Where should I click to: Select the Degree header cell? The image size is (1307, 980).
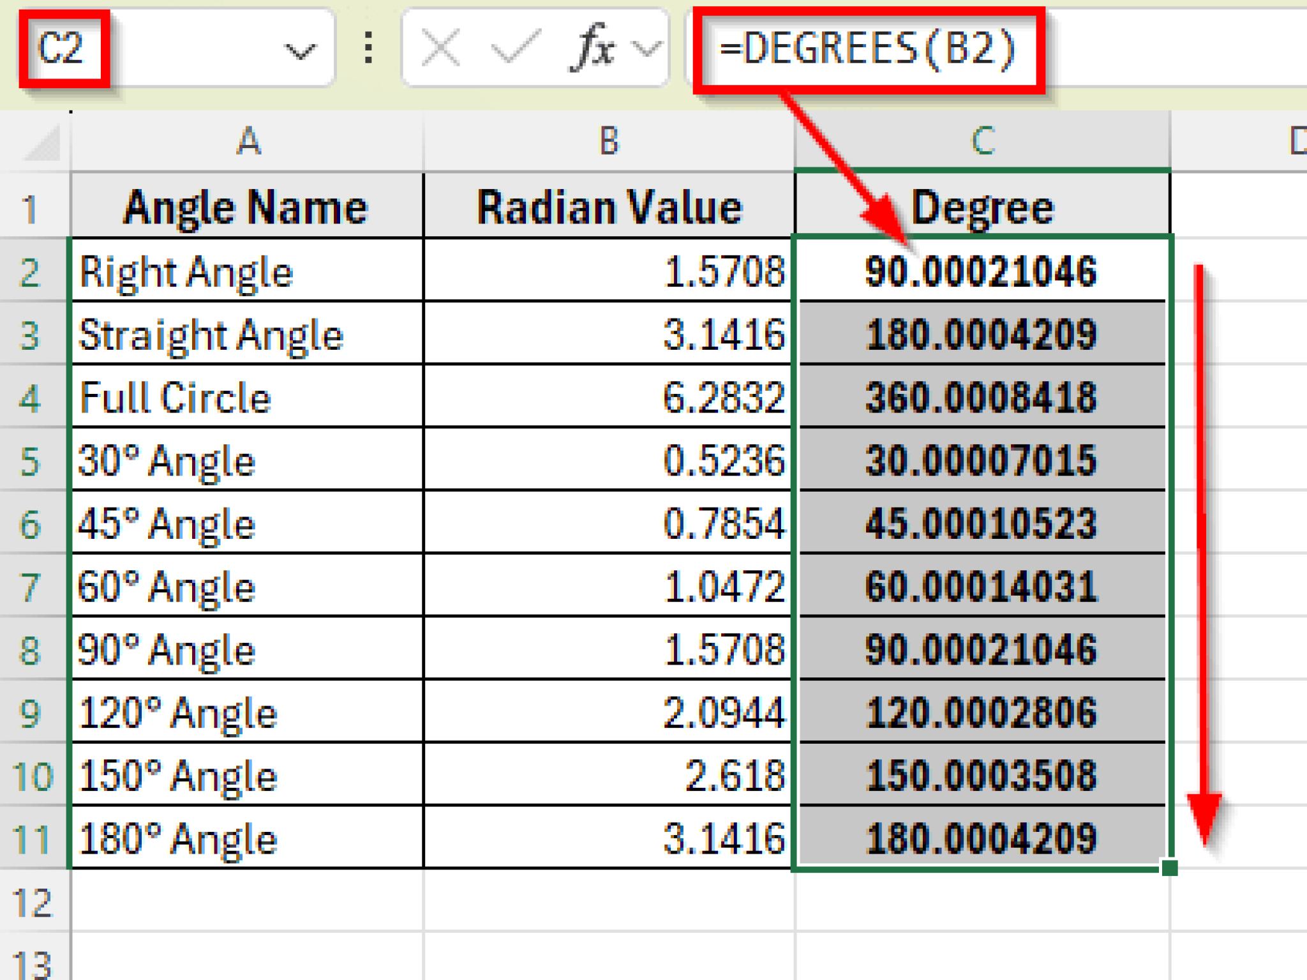(983, 206)
